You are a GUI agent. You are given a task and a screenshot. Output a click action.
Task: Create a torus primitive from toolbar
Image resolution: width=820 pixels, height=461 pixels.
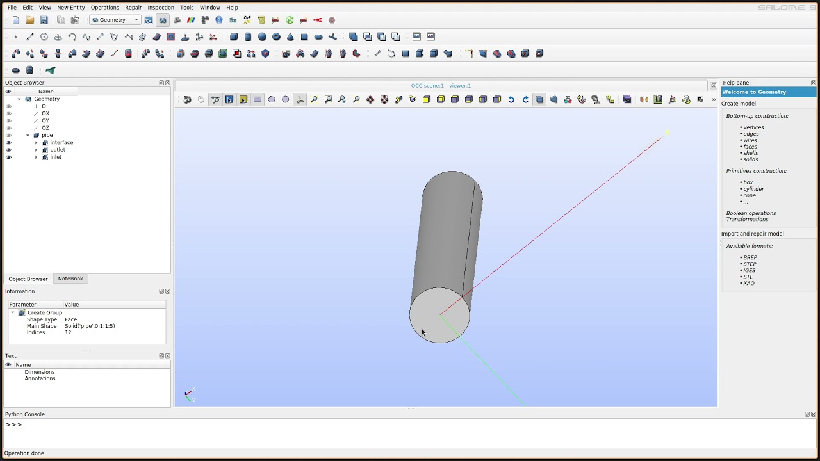click(276, 36)
